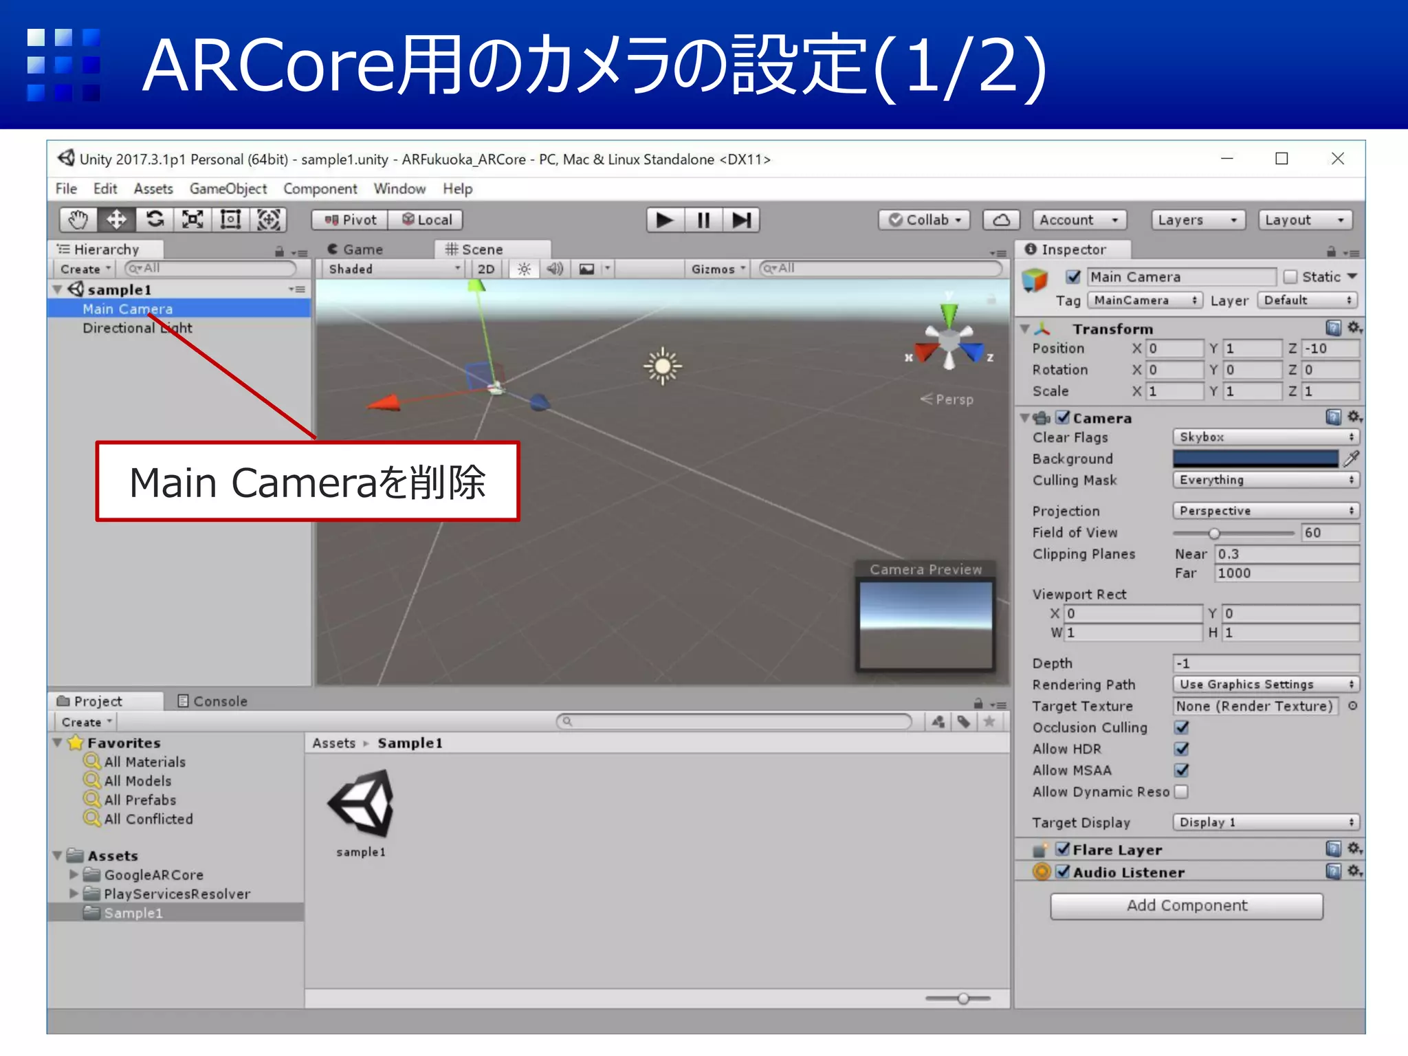Select Target Texture object picker circle
This screenshot has width=1408, height=1056.
[x=1352, y=706]
